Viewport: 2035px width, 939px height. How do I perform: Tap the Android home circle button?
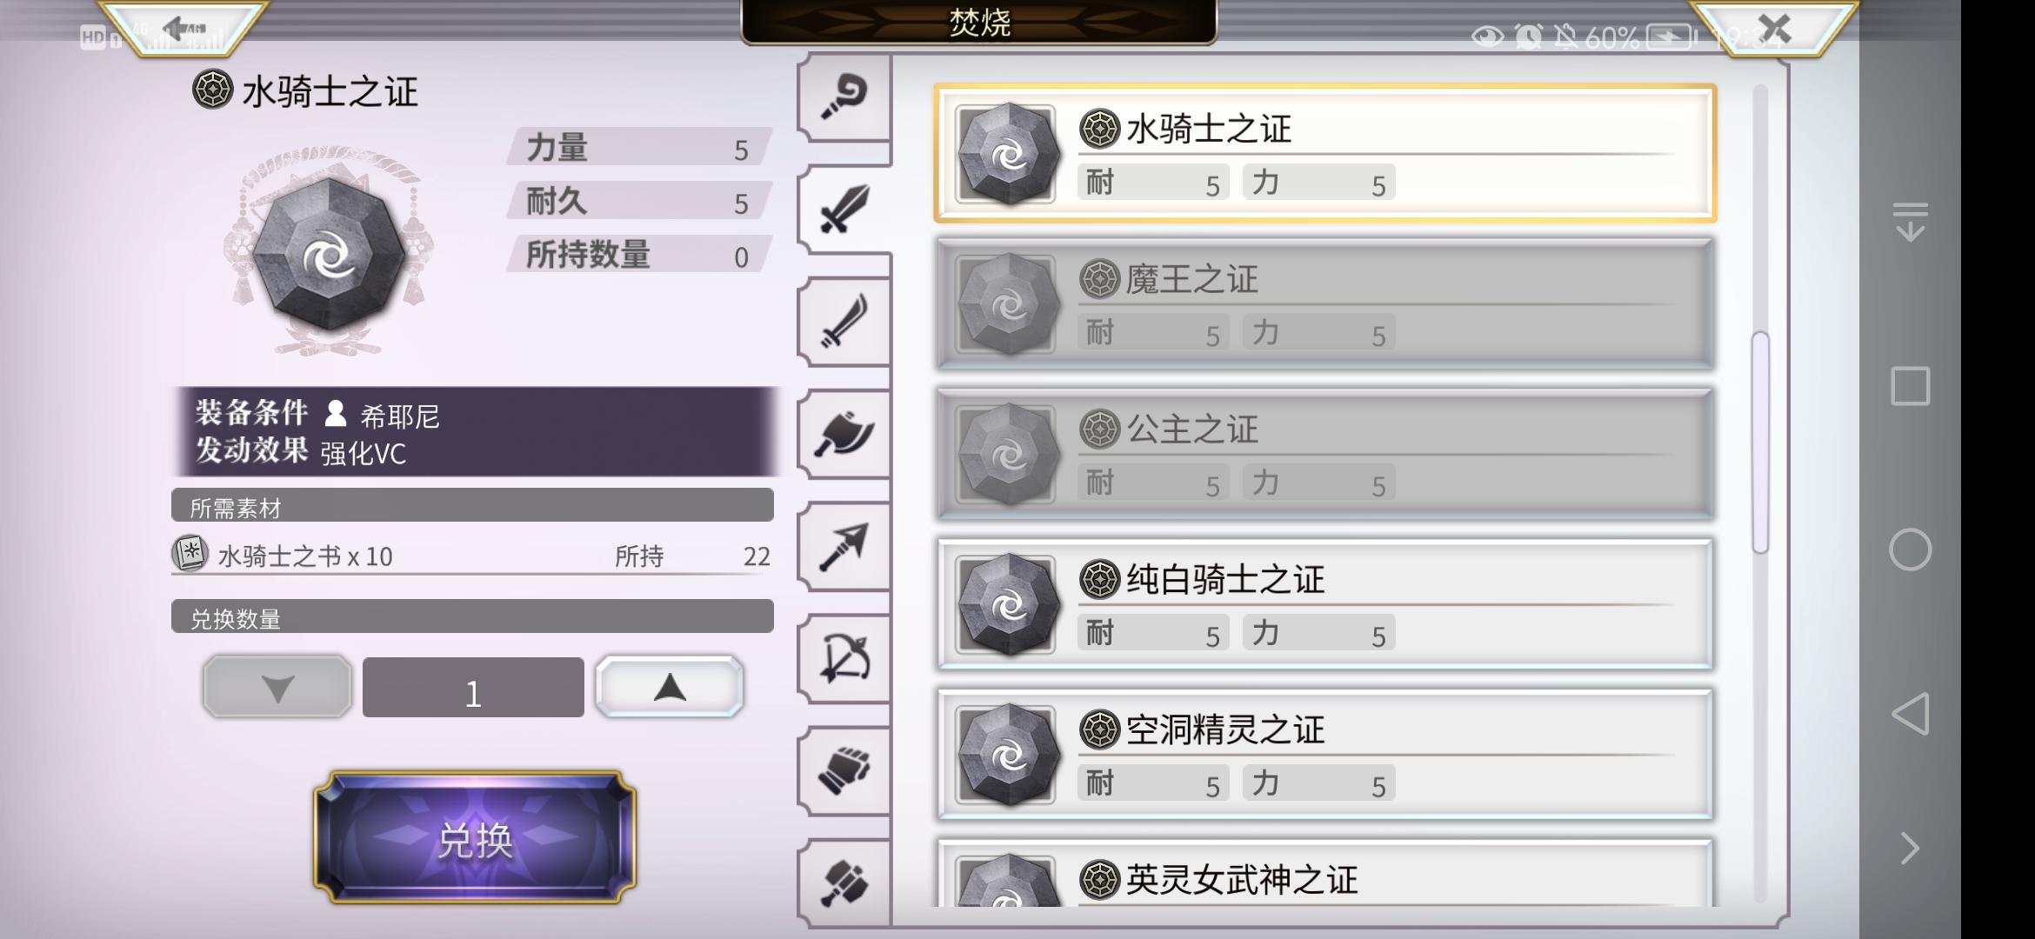(x=1910, y=549)
